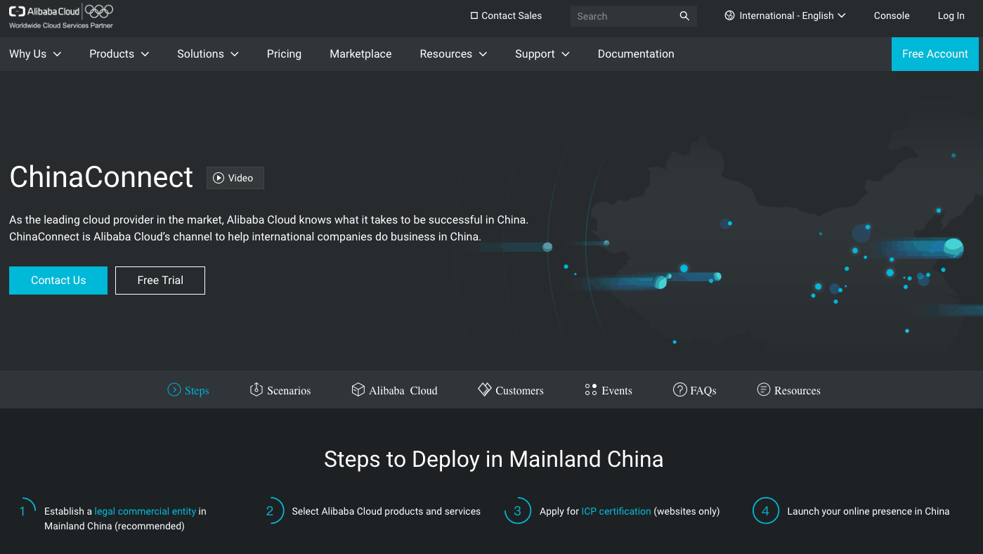Click the Resources list icon
983x554 pixels.
pos(764,389)
